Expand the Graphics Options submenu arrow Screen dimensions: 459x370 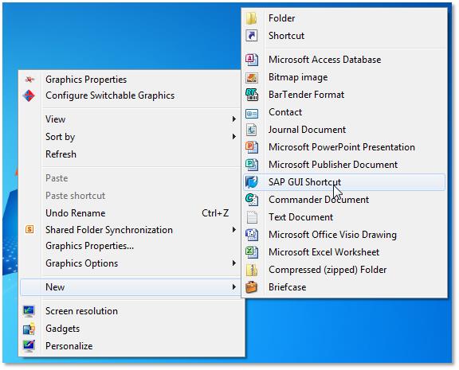(x=234, y=263)
